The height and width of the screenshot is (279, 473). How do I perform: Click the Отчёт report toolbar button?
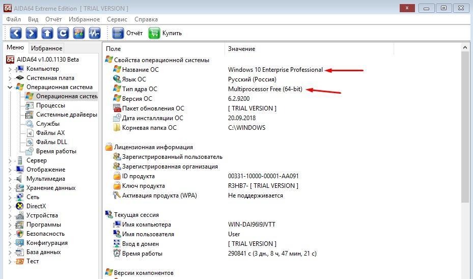coord(127,33)
